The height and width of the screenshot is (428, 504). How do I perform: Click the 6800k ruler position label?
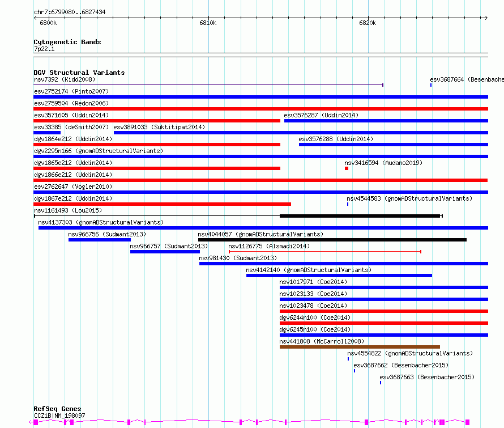48,23
